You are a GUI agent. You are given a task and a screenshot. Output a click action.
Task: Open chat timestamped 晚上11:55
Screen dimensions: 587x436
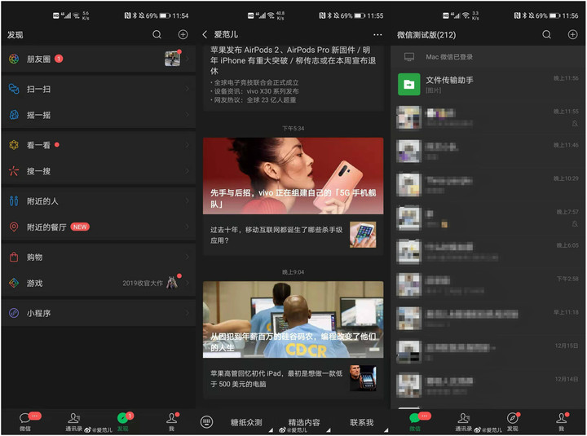(x=488, y=117)
